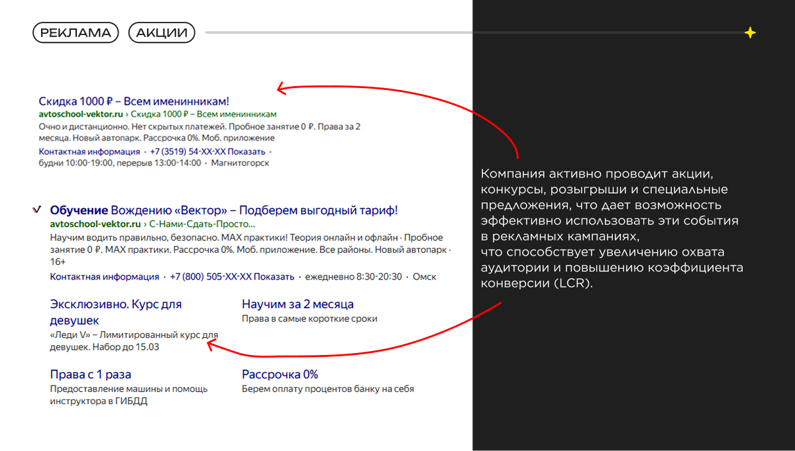Open Контактная информация in the Омск ad
Screen dimensions: 795x451
pos(105,277)
